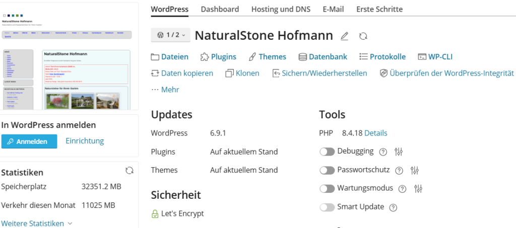Image resolution: width=516 pixels, height=228 pixels.
Task: Click the Anmelden button
Action: point(29,141)
